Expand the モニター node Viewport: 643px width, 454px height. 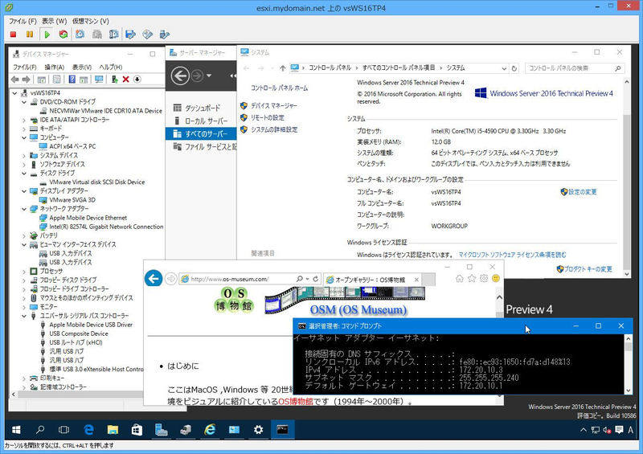[24, 307]
